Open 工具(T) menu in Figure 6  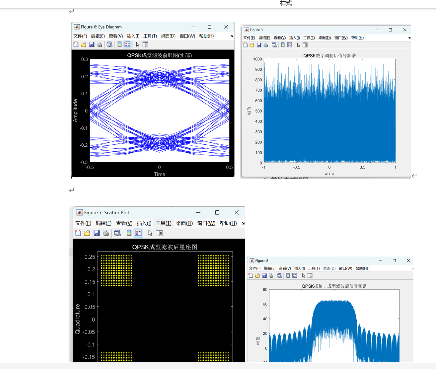150,36
